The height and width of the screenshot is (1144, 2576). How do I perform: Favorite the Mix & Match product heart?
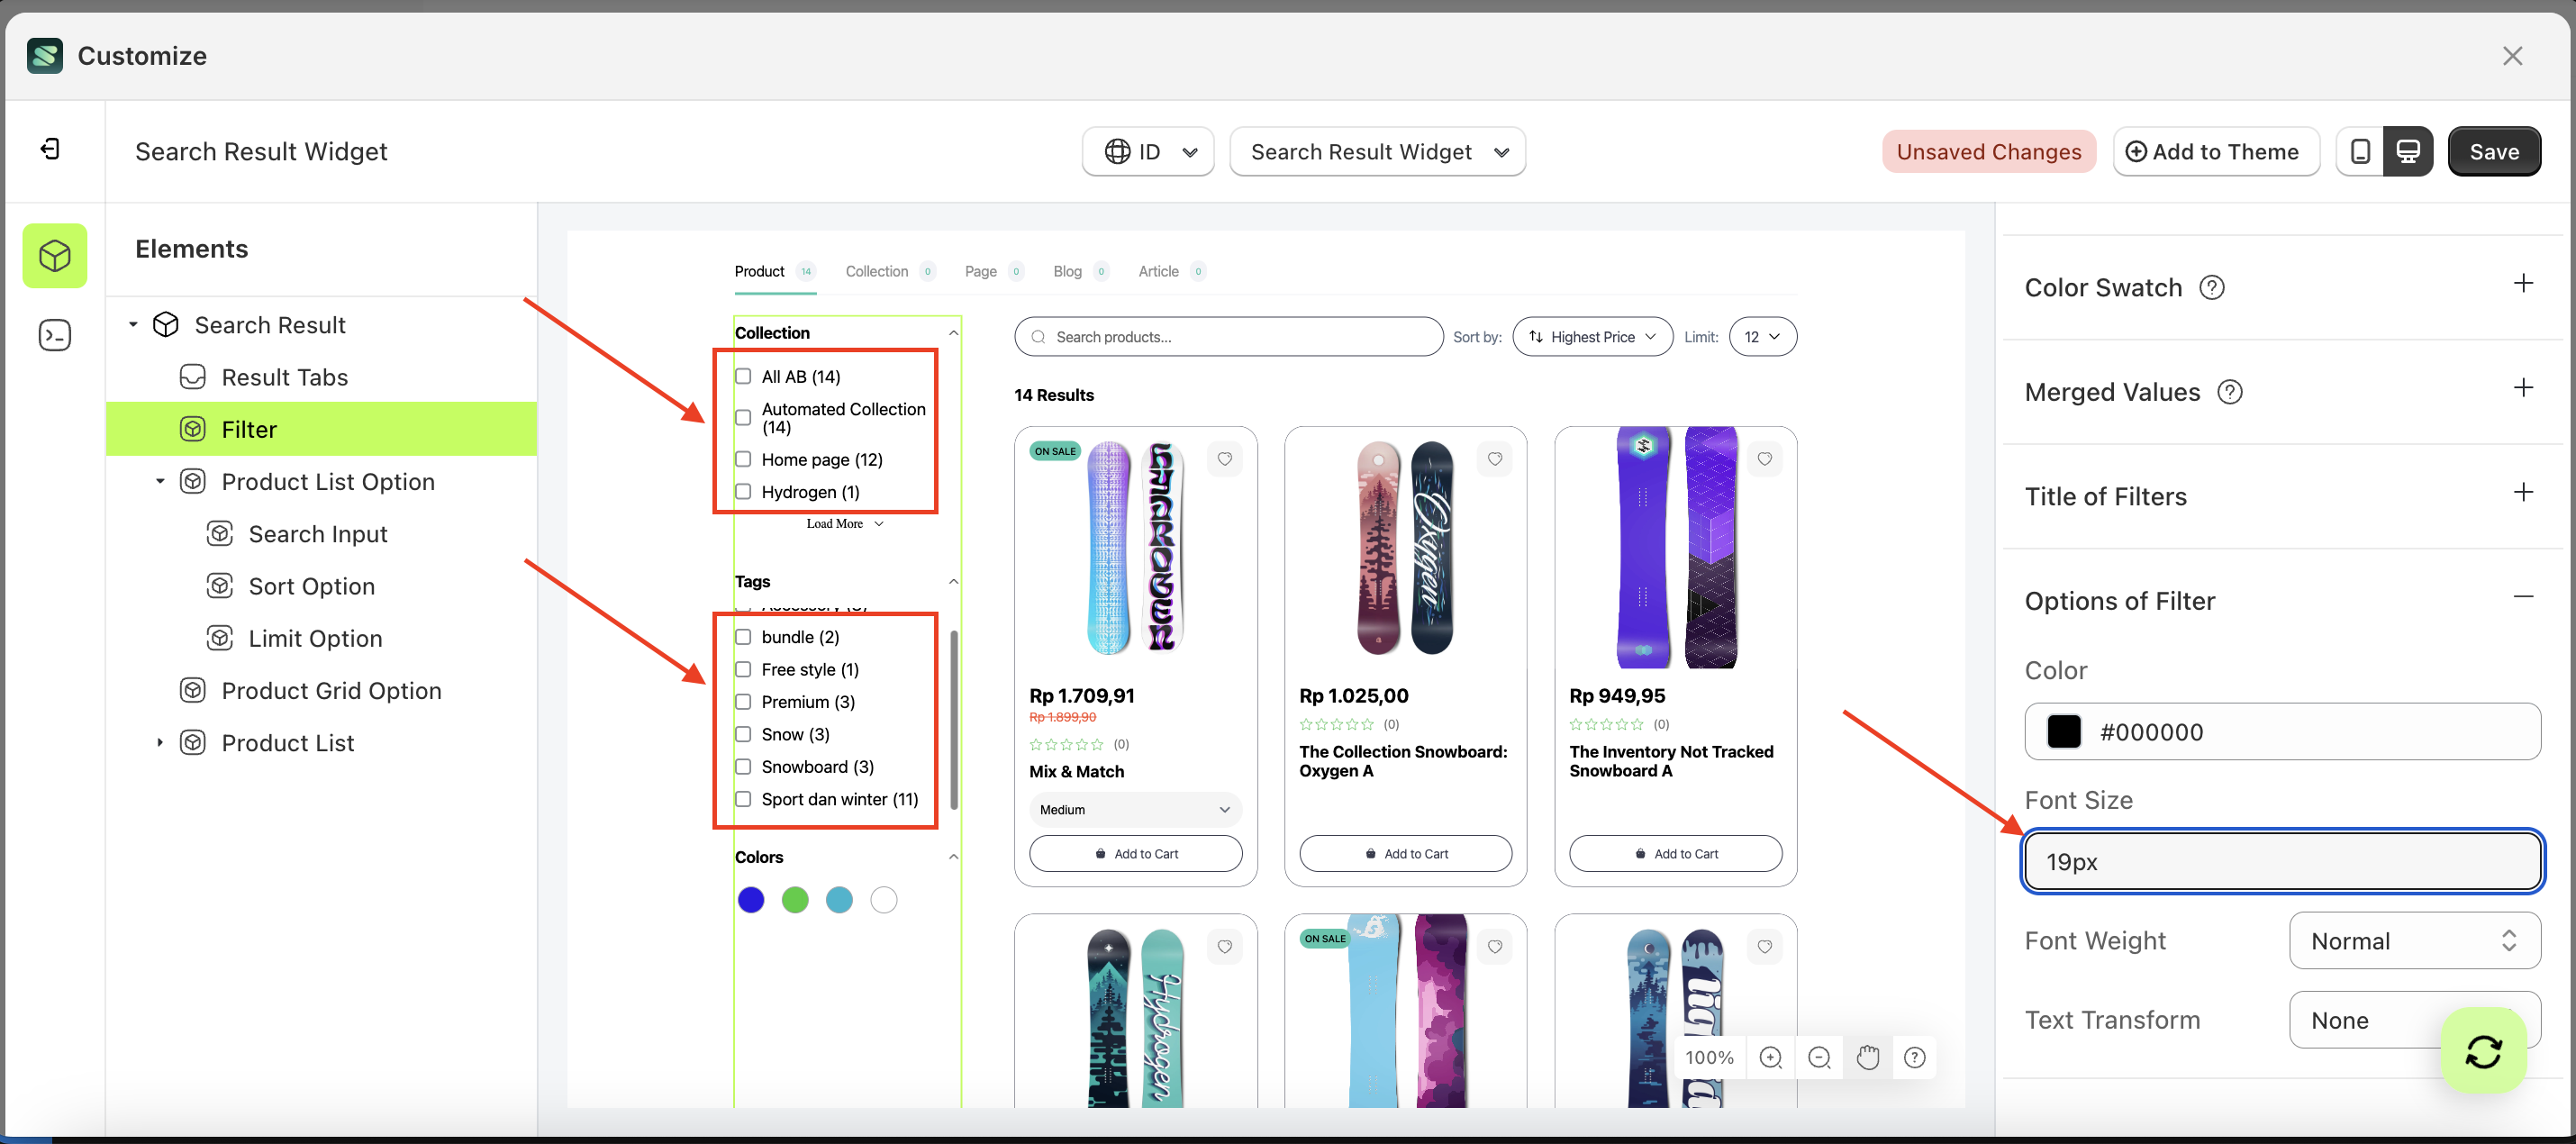(x=1225, y=459)
